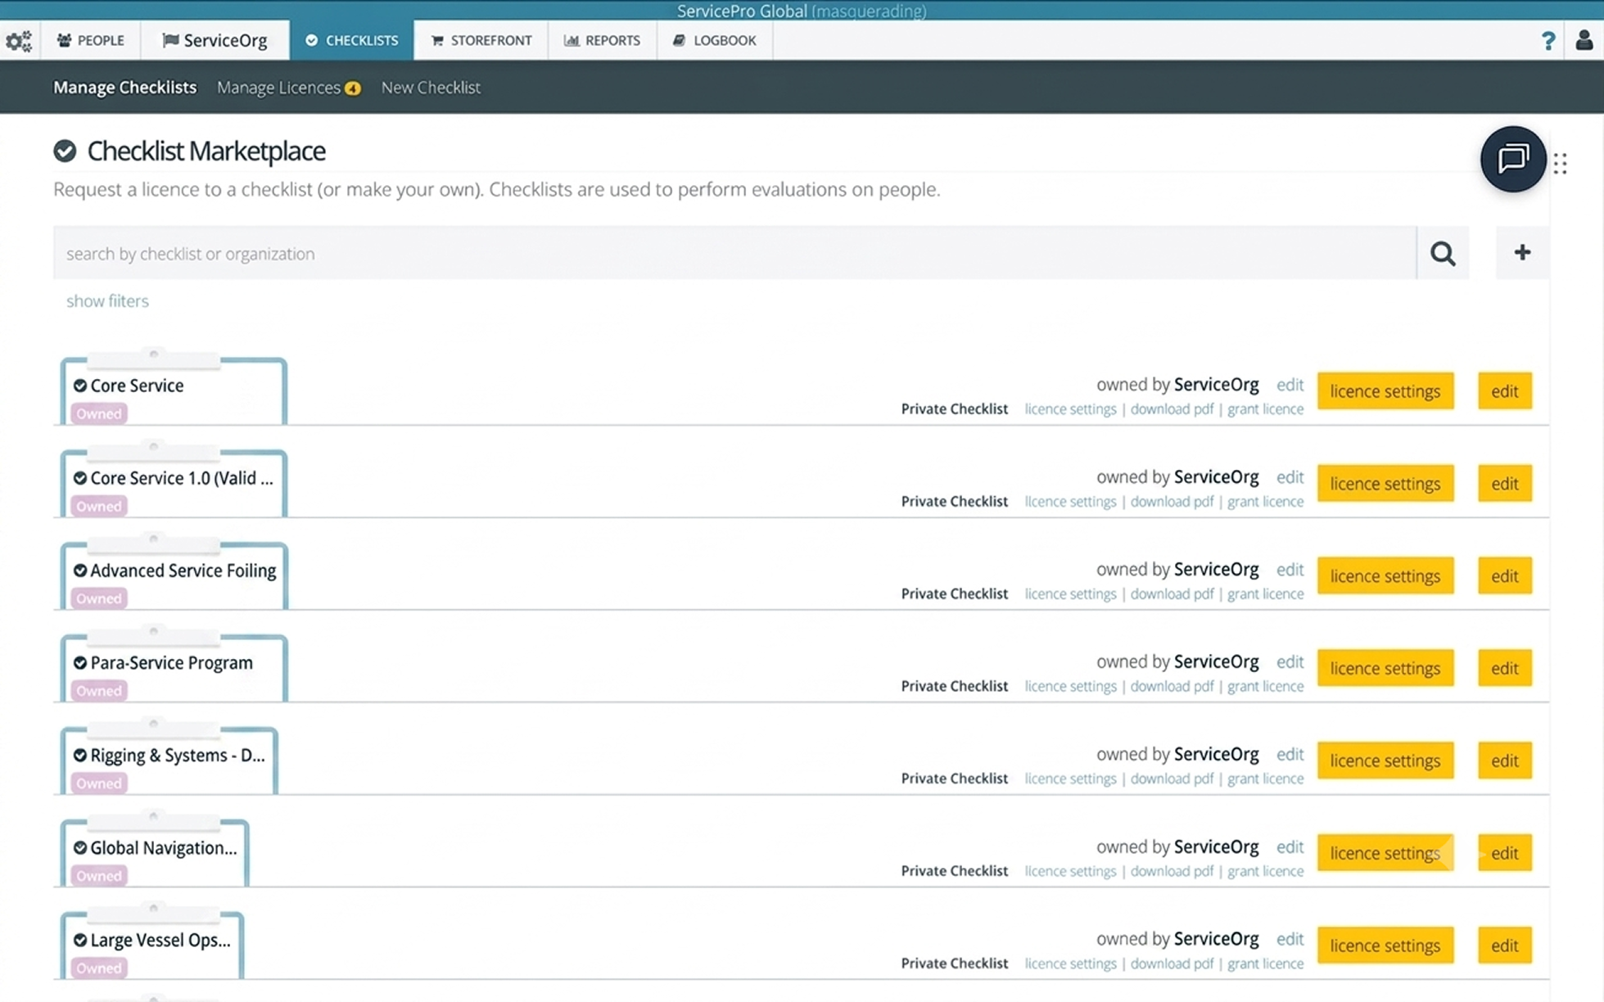Screen dimensions: 1604x1002
Task: Open the STOREFRONT tab
Action: tap(481, 40)
